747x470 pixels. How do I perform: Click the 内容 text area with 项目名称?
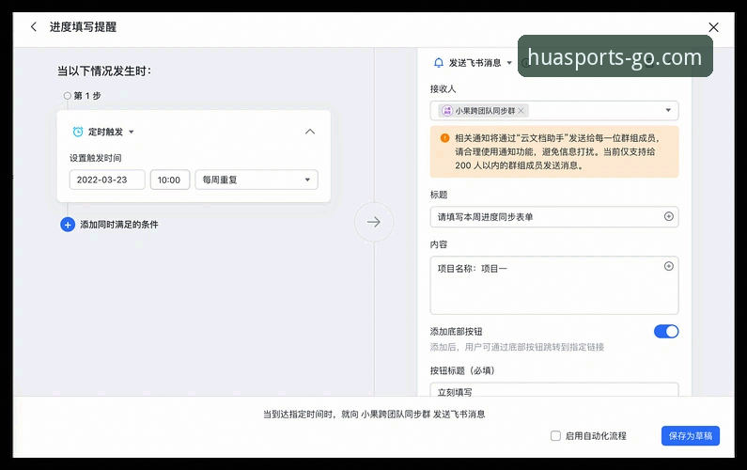(x=554, y=285)
